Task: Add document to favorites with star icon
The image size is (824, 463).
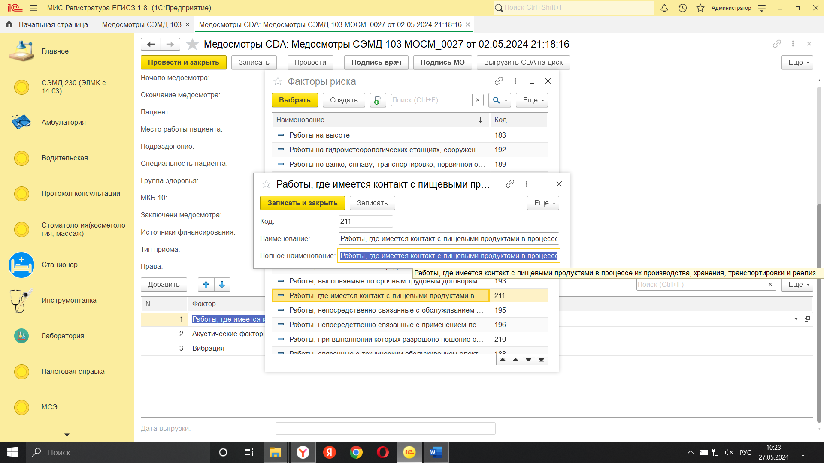Action: (193, 44)
